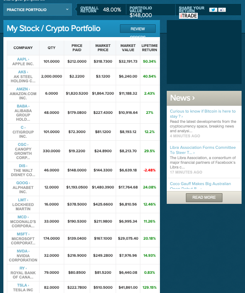Open the DIS ticker link
The image size is (245, 293).
point(23,166)
